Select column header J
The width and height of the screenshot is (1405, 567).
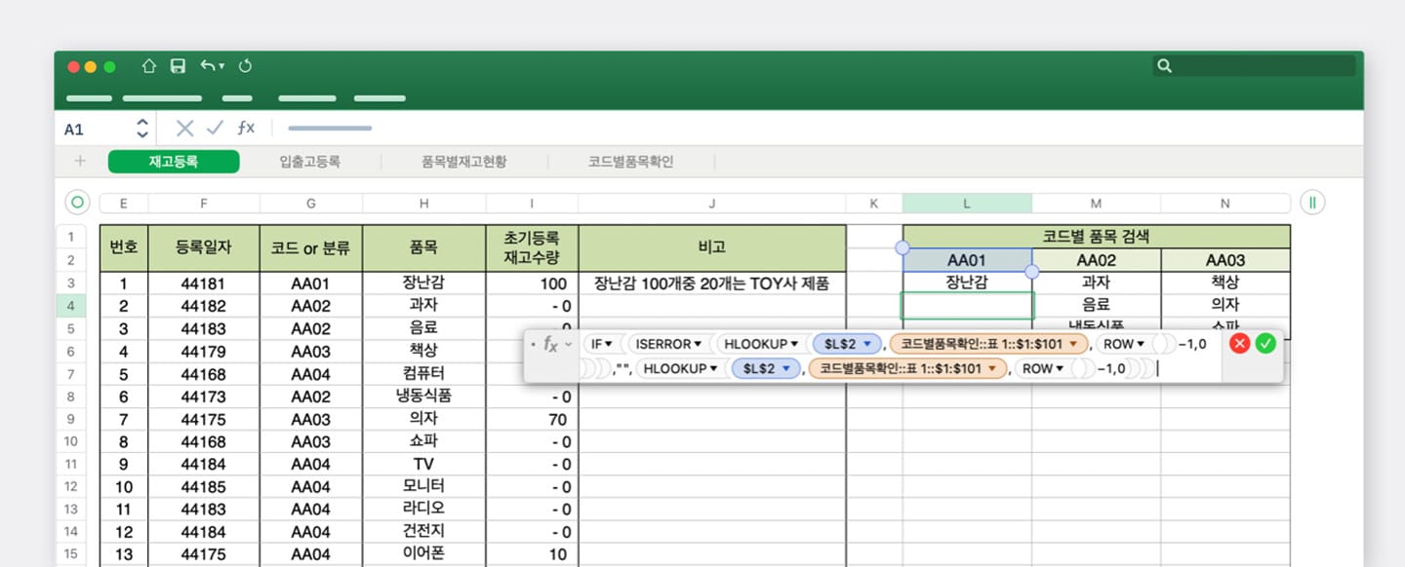pyautogui.click(x=712, y=203)
